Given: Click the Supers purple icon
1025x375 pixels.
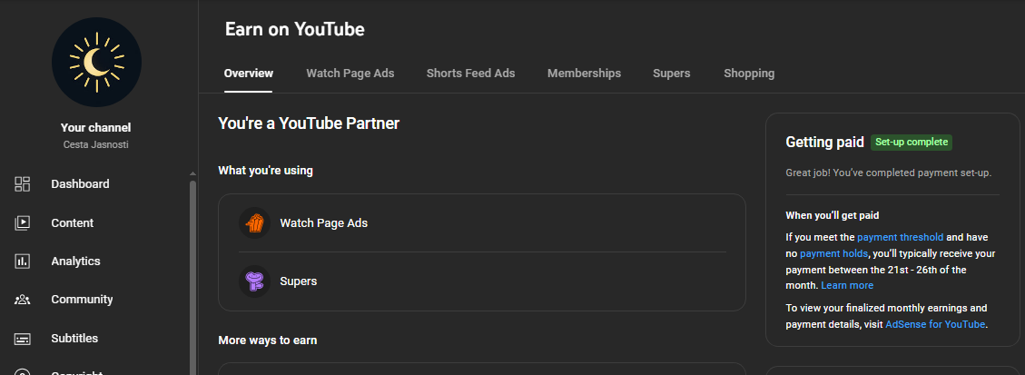Looking at the screenshot, I should pos(255,281).
